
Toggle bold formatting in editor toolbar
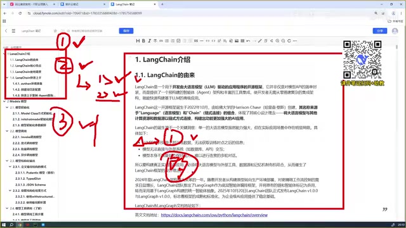pyautogui.click(x=143, y=41)
